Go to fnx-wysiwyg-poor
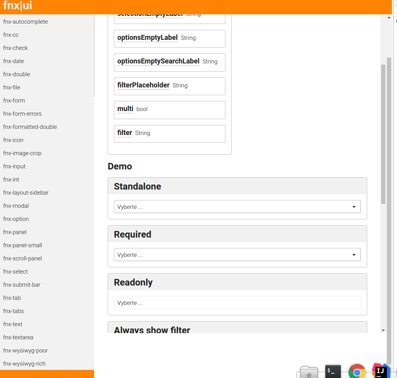397x378 pixels. (x=25, y=350)
